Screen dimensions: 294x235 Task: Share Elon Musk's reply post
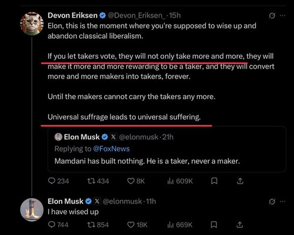(239, 224)
